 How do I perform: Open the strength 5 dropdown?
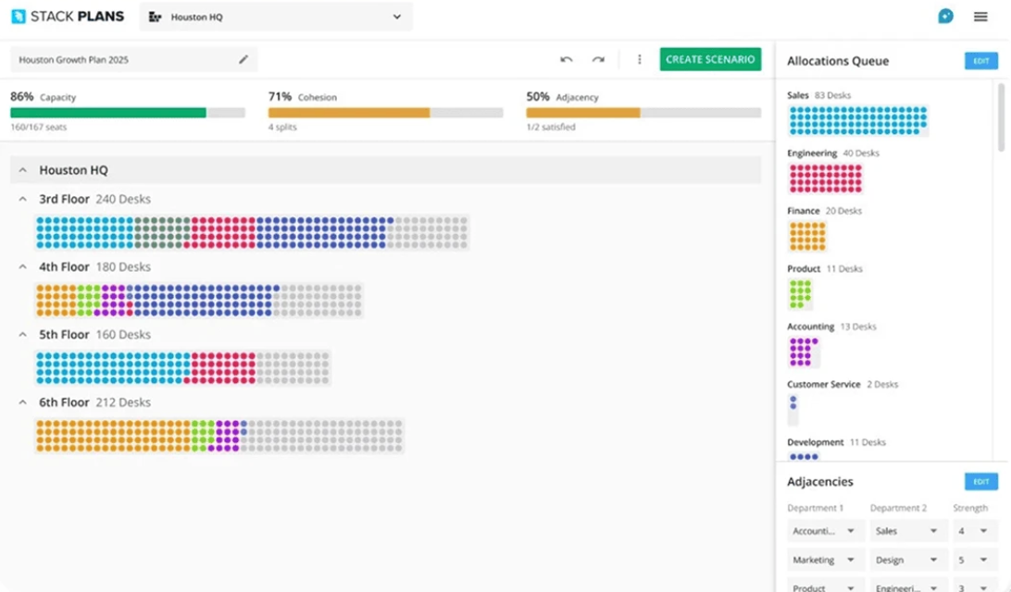(x=974, y=560)
